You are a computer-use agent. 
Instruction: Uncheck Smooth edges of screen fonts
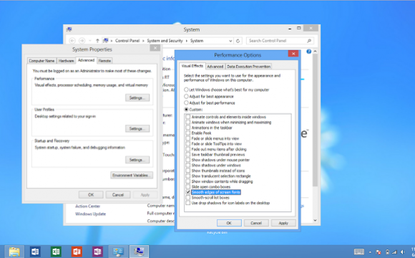[188, 192]
